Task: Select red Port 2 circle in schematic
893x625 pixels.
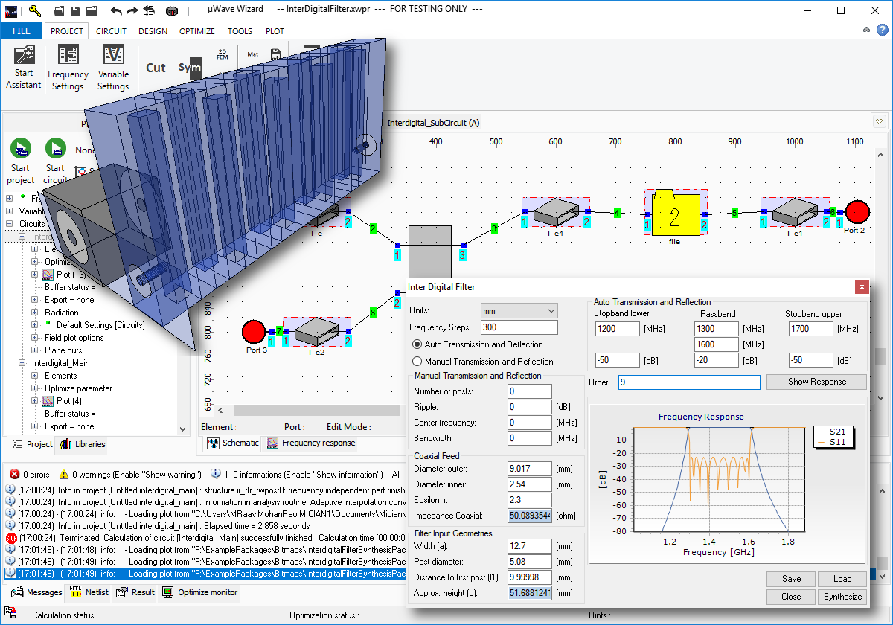Action: [857, 212]
